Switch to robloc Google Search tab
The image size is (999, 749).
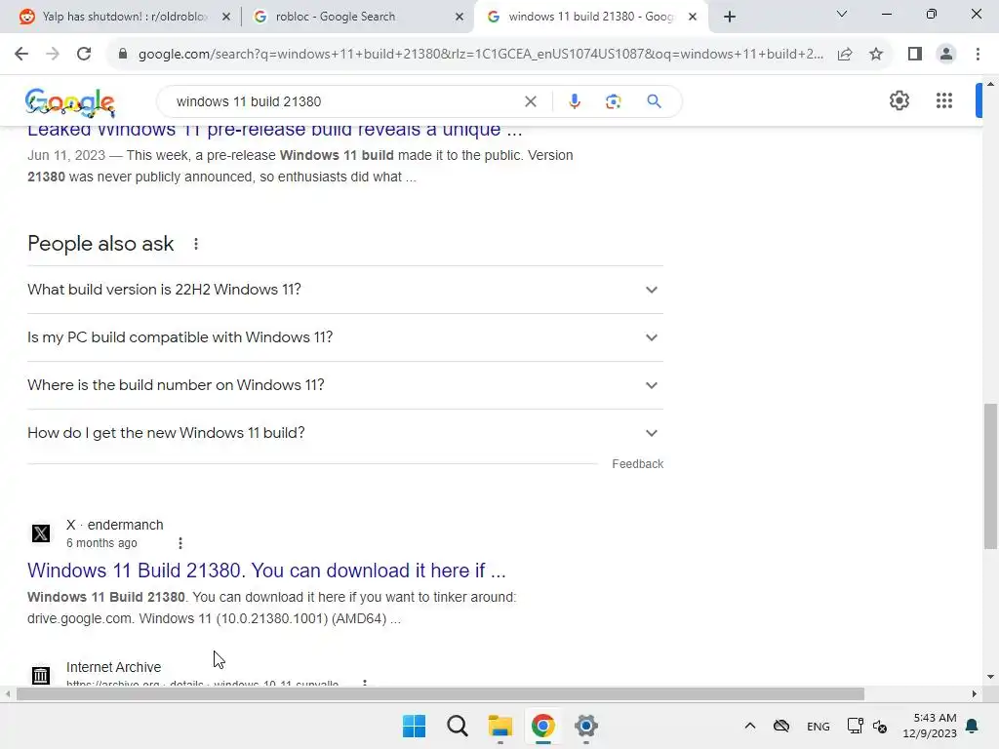pos(357,17)
